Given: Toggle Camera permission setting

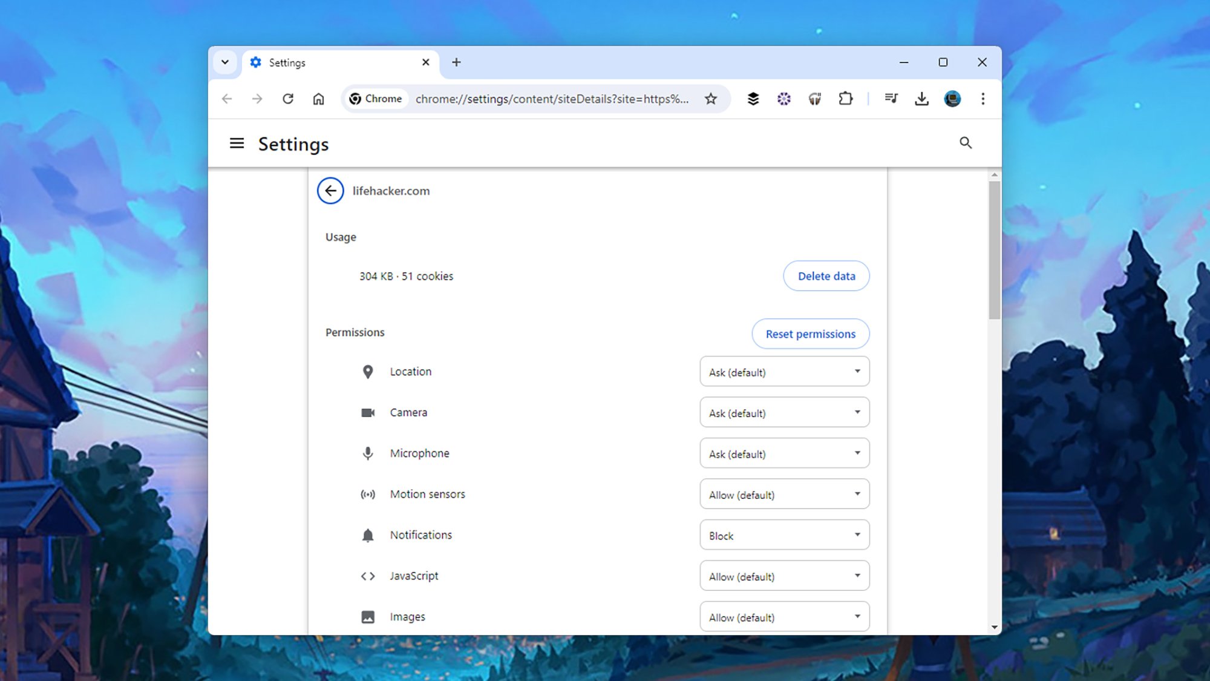Looking at the screenshot, I should 783,412.
